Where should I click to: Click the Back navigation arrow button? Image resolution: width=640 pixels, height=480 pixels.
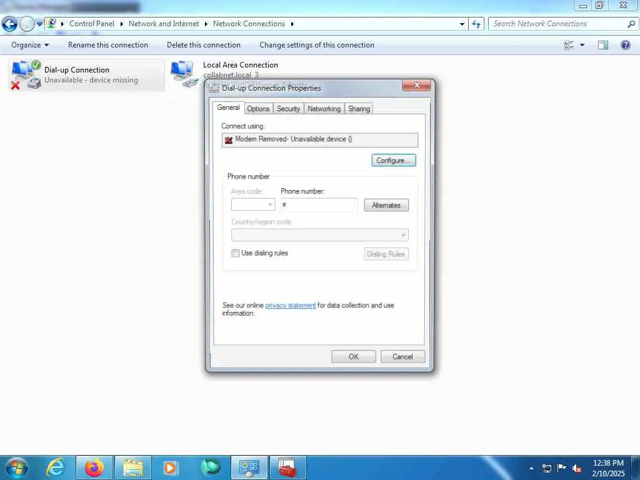[10, 24]
